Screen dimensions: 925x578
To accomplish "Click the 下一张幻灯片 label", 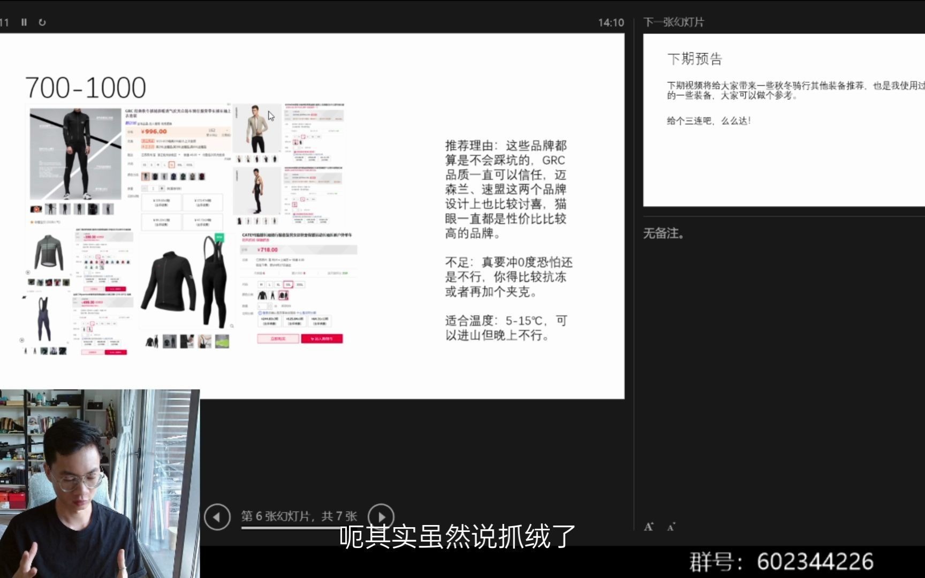I will pyautogui.click(x=673, y=22).
